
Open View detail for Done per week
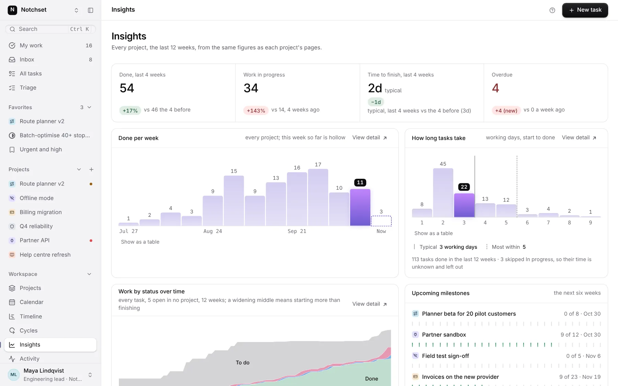pos(370,138)
